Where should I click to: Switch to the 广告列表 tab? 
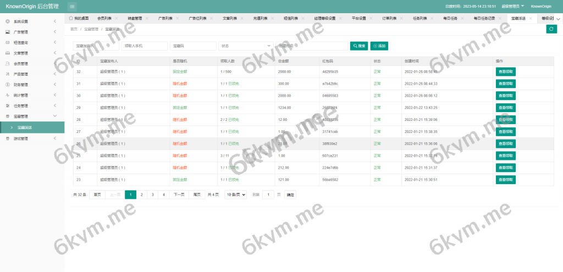click(165, 18)
